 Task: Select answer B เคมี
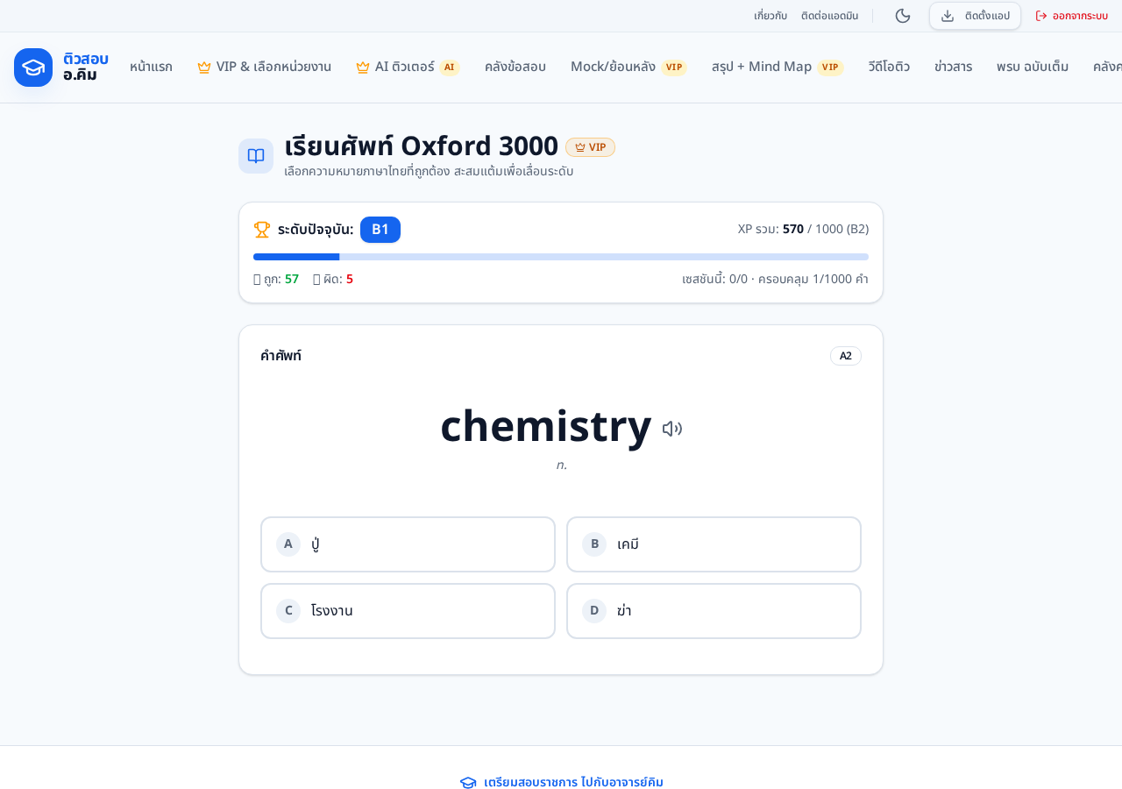714,544
